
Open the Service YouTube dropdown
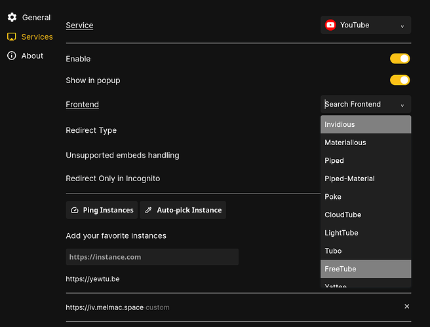[366, 25]
